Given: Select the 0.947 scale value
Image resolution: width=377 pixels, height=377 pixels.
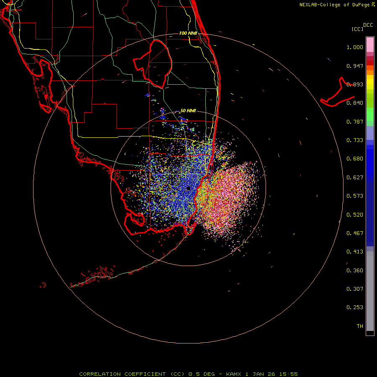Looking at the screenshot, I should click(355, 66).
